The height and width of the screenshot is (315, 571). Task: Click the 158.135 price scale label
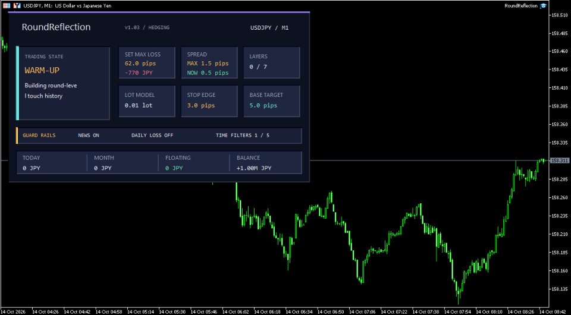(560, 289)
